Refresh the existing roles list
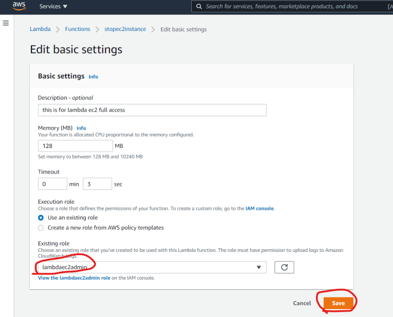The image size is (393, 317). pos(284,267)
